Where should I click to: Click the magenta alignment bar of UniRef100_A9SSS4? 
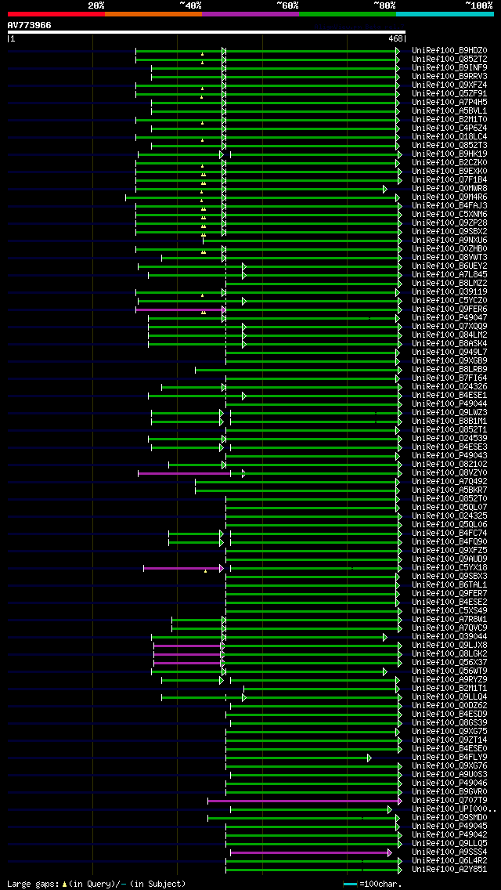310,852
